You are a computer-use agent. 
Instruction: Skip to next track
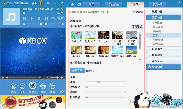pos(46,19)
